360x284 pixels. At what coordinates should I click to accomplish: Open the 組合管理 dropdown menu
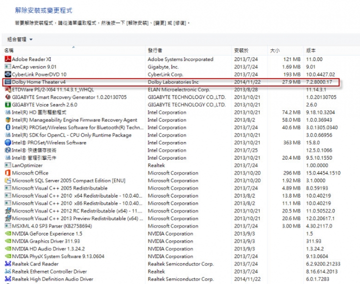(19, 39)
